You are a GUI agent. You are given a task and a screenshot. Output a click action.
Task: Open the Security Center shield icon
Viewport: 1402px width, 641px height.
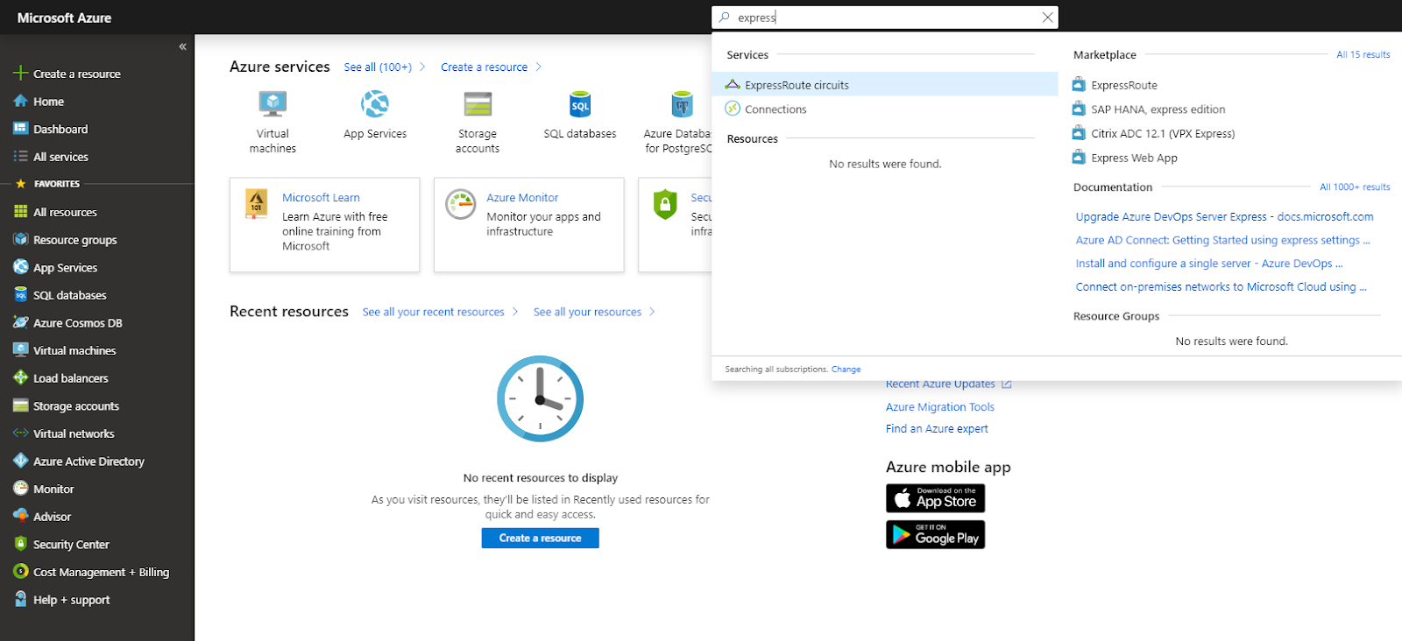pyautogui.click(x=21, y=545)
